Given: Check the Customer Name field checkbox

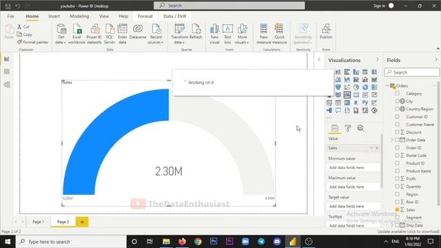Looking at the screenshot, I should (x=397, y=124).
